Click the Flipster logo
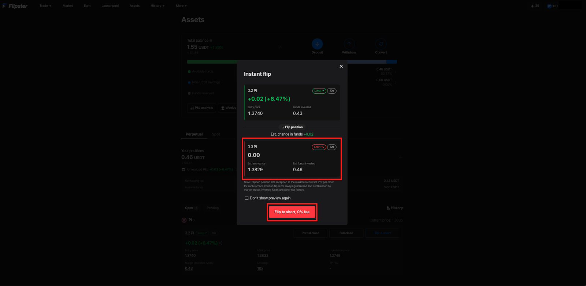The height and width of the screenshot is (286, 586). 15,6
